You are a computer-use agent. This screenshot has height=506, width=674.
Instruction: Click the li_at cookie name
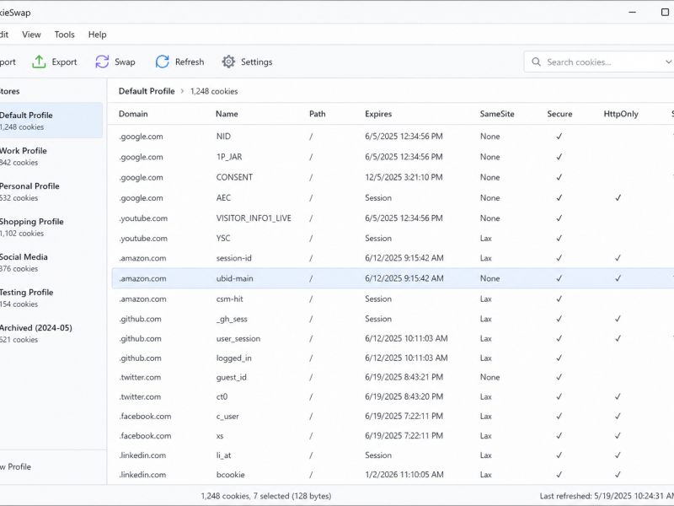tap(223, 455)
